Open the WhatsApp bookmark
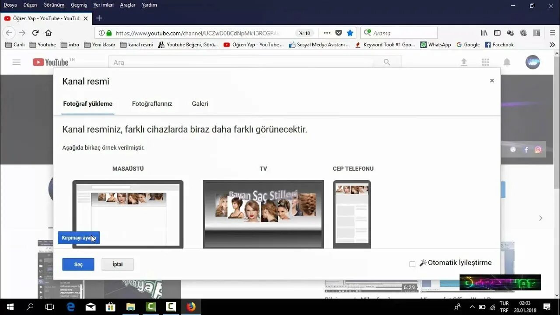 [436, 45]
